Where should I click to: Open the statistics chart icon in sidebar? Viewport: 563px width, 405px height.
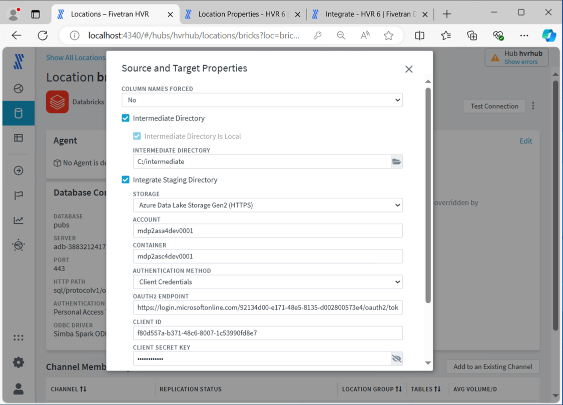point(19,220)
